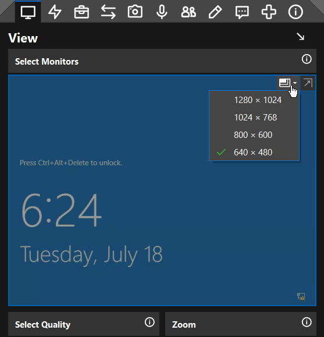
Task: Open the Tools briefcase tab
Action: point(81,12)
